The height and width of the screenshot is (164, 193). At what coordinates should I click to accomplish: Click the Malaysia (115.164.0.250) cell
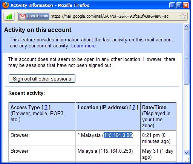pos(108,154)
